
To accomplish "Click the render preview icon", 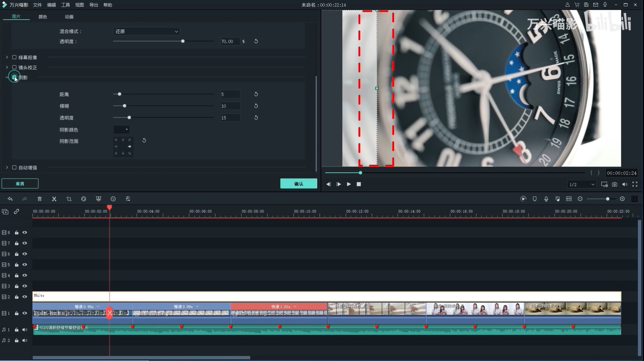I will click(523, 199).
